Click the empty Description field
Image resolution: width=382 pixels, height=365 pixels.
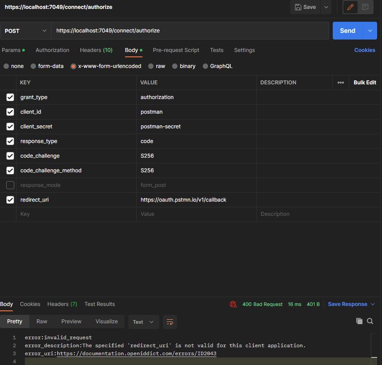[318, 214]
